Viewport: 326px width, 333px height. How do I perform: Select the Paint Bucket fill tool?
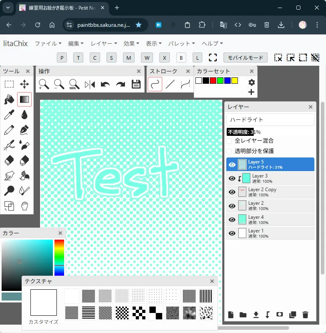click(x=9, y=99)
